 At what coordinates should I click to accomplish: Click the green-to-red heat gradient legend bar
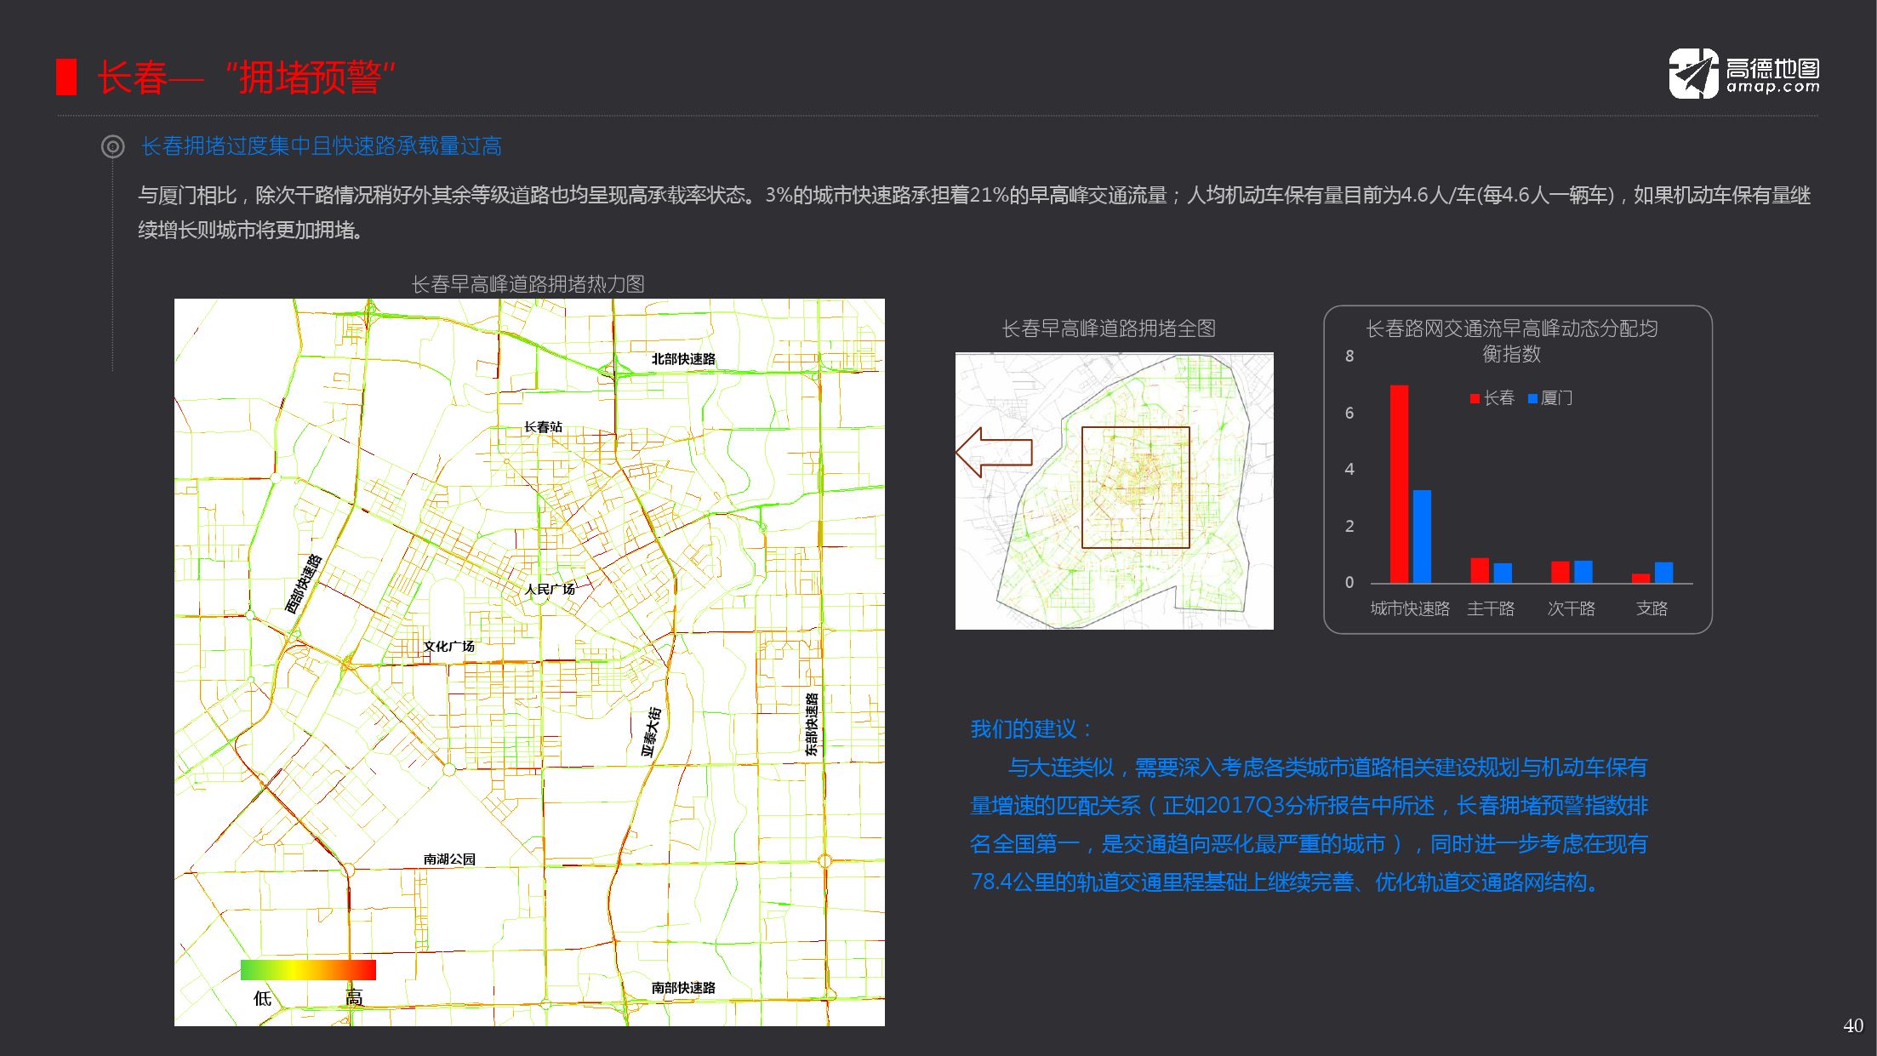point(308,970)
